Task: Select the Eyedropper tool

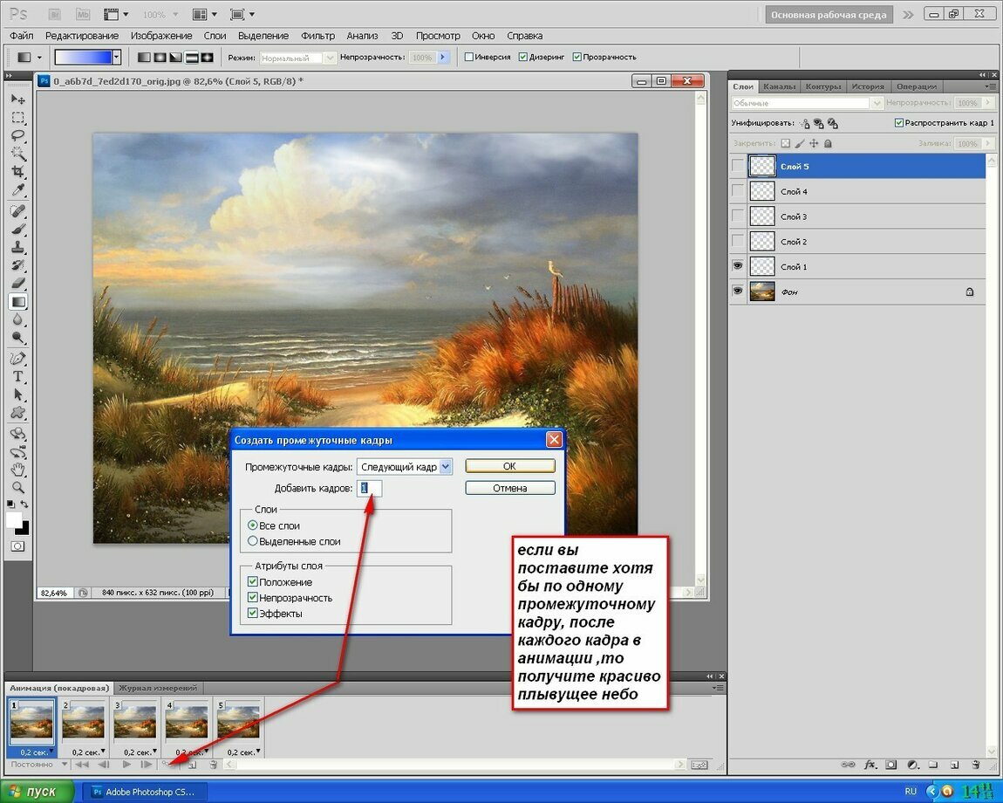Action: pos(18,189)
